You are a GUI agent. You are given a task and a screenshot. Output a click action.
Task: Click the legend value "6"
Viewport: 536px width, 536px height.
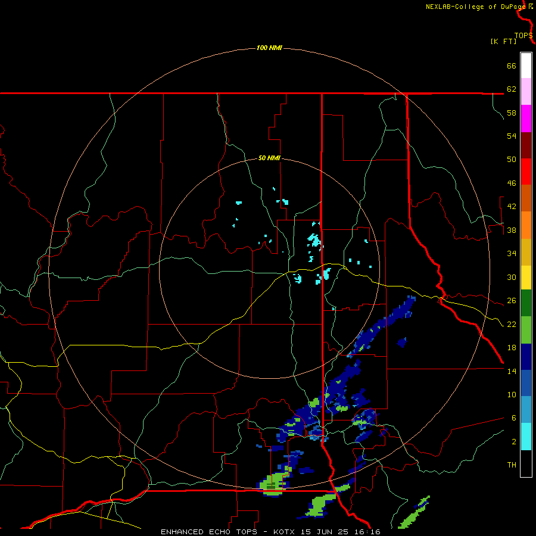[x=514, y=418]
